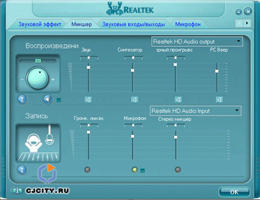Switch to Микрофон tab
This screenshot has width=260, height=200.
[x=188, y=24]
